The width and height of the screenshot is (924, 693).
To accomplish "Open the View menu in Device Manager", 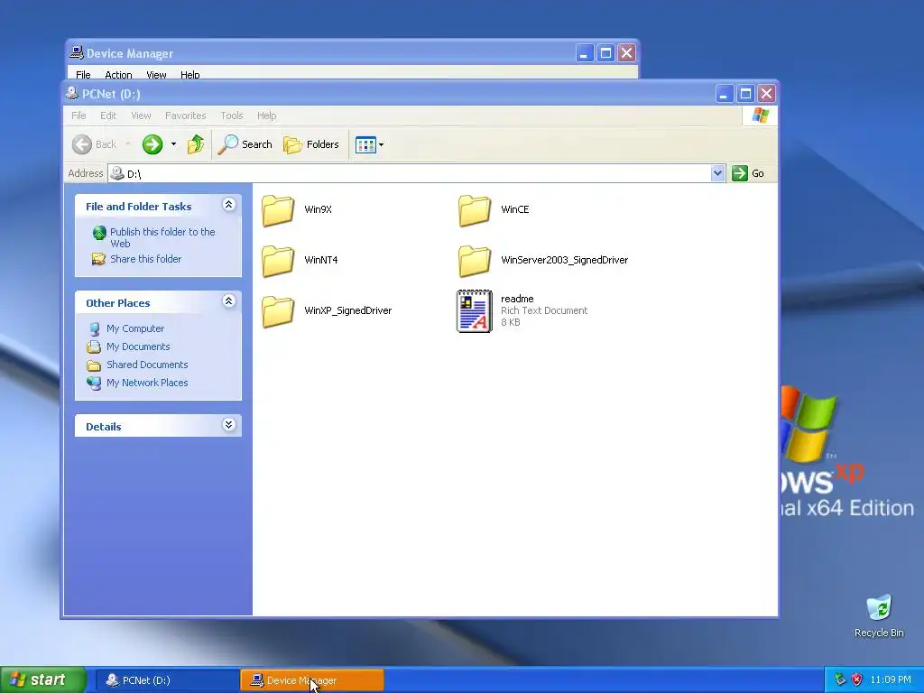I will [x=156, y=75].
